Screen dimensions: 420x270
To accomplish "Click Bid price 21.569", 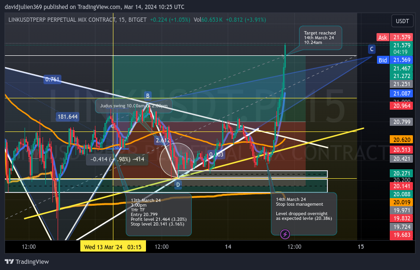I will (x=401, y=60).
